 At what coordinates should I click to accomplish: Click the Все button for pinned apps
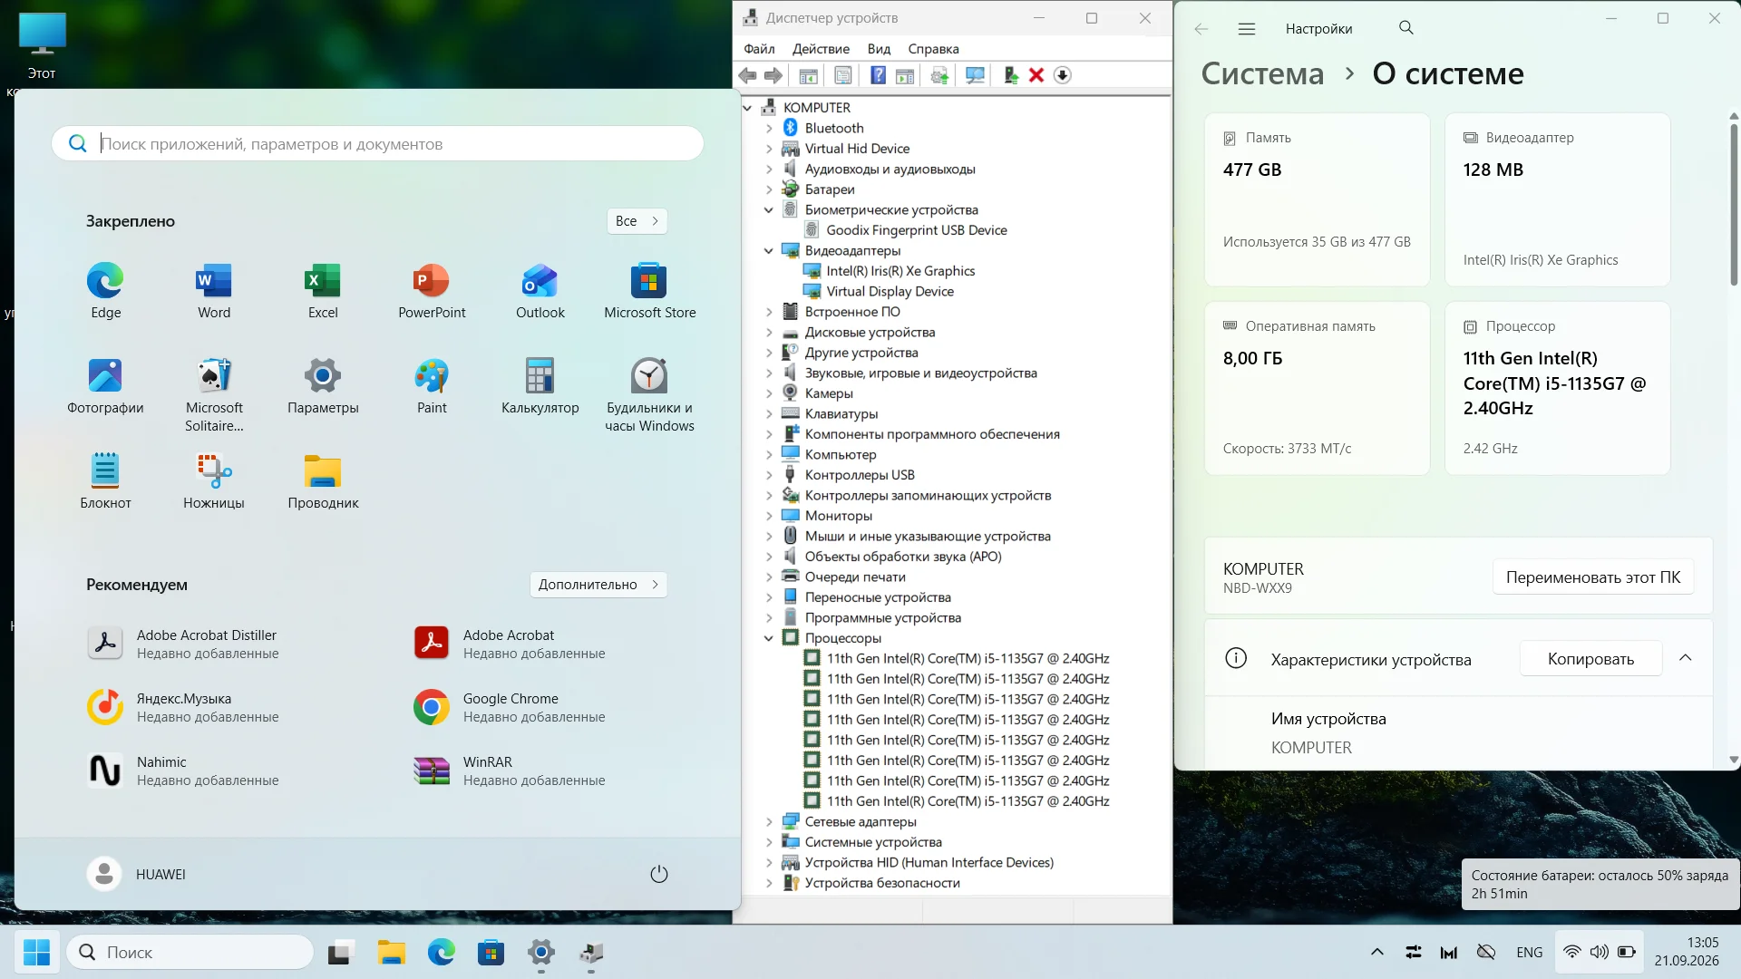[637, 221]
